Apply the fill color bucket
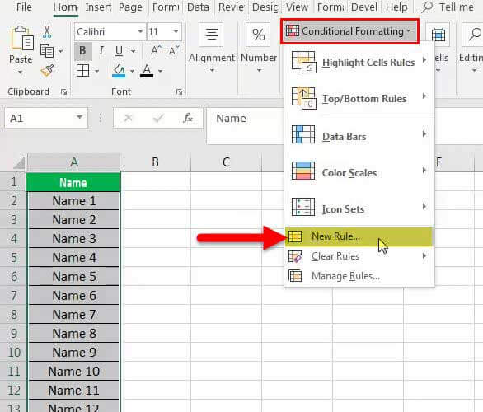This screenshot has width=483, height=412. click(x=119, y=71)
